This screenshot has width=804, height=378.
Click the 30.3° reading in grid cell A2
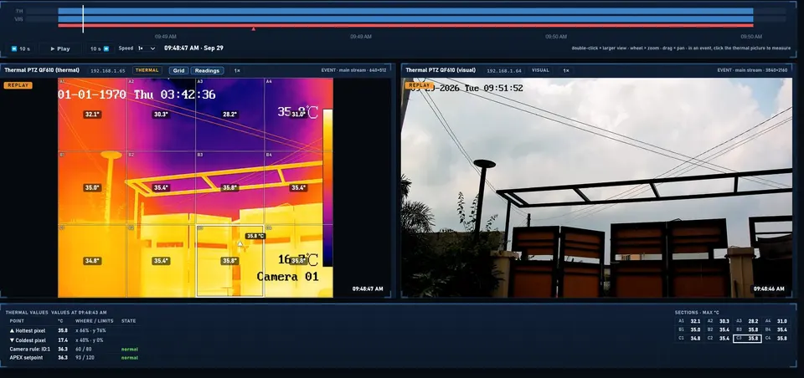[x=161, y=115]
